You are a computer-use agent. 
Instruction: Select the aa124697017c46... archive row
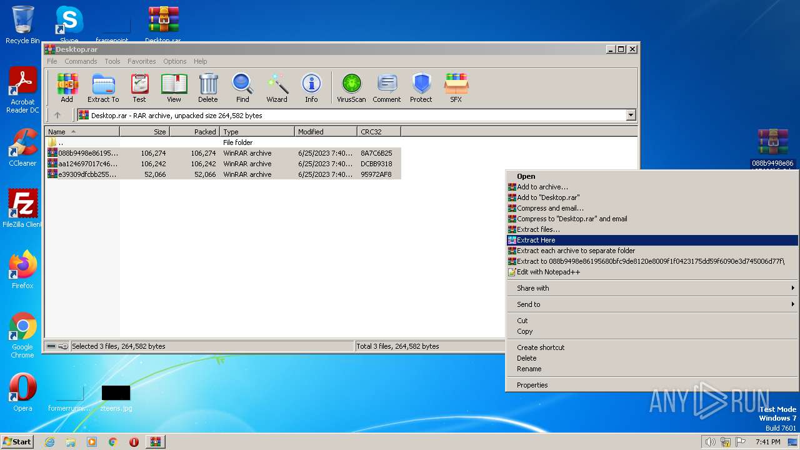point(223,164)
